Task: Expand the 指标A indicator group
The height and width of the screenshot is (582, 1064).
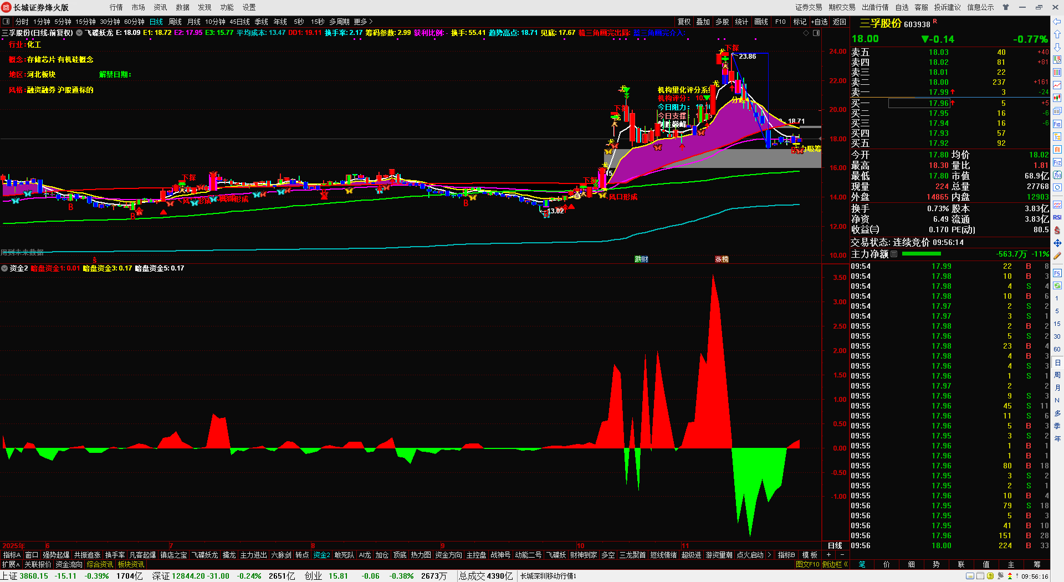Action: point(12,555)
